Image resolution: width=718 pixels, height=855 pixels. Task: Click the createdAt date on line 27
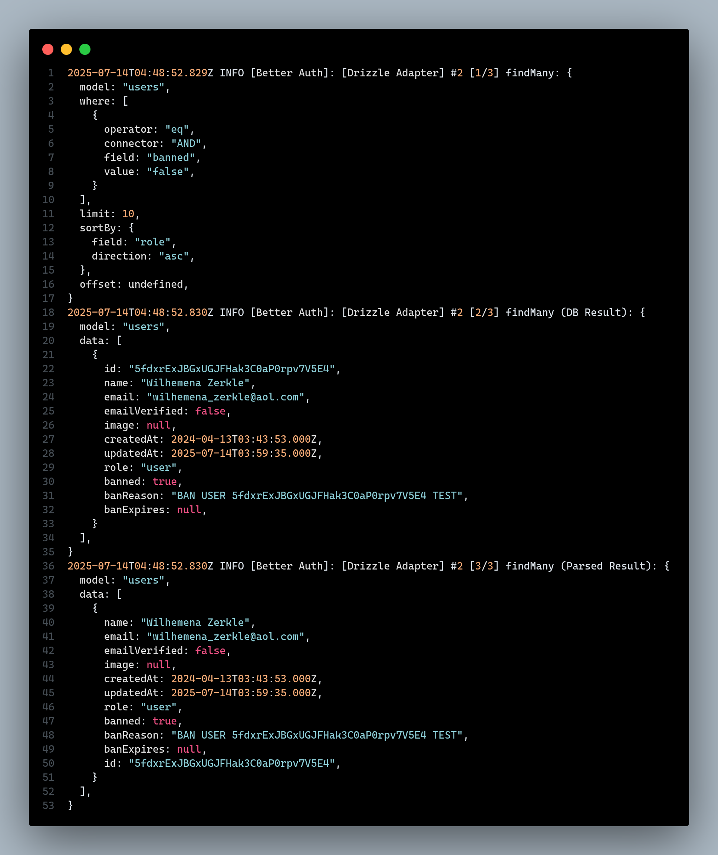[x=244, y=439]
